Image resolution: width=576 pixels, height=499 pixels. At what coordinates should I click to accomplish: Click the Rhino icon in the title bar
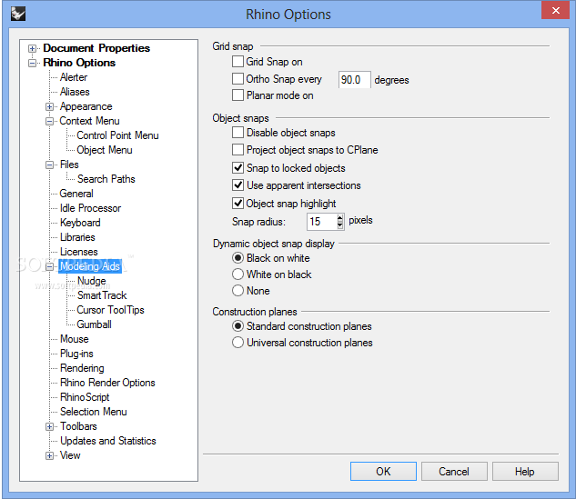point(17,14)
